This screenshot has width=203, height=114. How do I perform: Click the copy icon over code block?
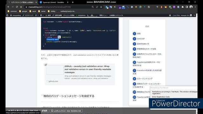[x=59, y=37]
